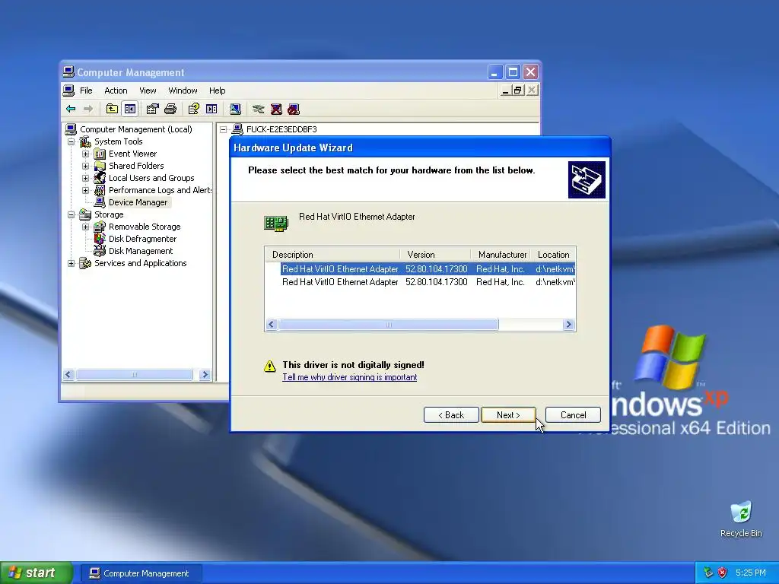The image size is (779, 584).
Task: Select the first Red Hat VirtIO Ethernet Adapter row
Action: click(x=428, y=269)
